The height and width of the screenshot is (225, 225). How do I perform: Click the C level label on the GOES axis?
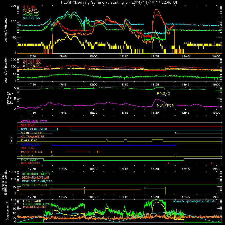click(x=15, y=88)
